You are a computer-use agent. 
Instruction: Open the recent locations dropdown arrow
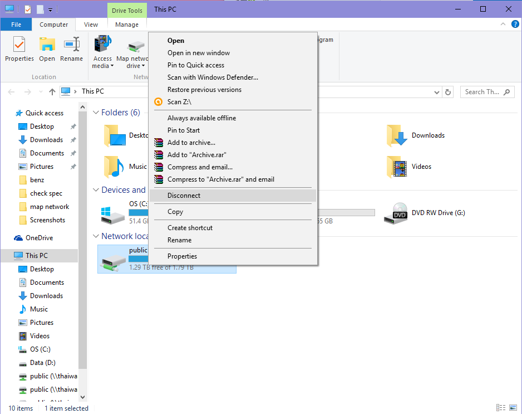pyautogui.click(x=41, y=92)
